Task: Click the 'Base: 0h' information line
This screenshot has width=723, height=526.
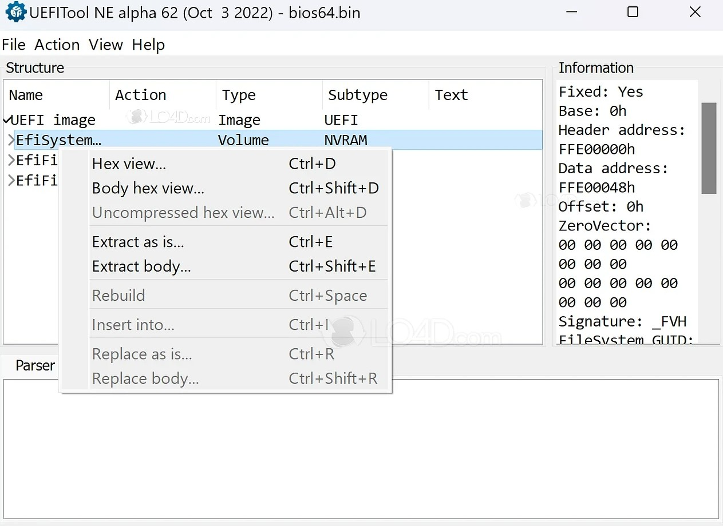Action: tap(592, 111)
